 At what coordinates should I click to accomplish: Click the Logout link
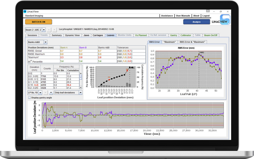coord(206,16)
